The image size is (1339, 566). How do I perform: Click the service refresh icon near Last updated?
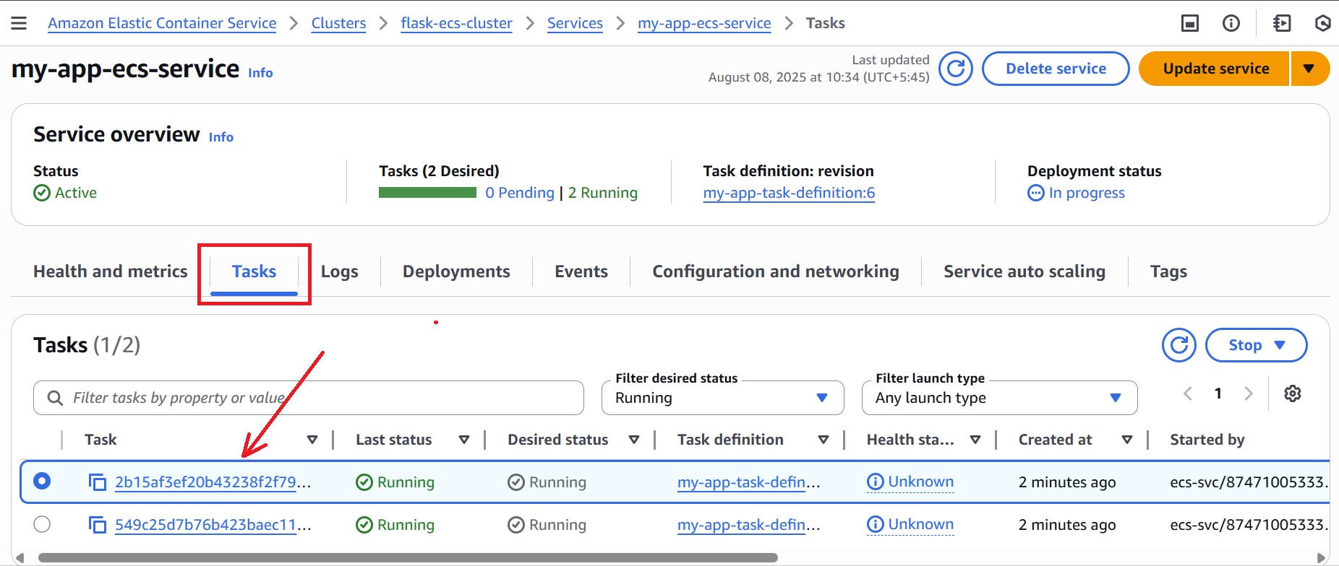(956, 69)
